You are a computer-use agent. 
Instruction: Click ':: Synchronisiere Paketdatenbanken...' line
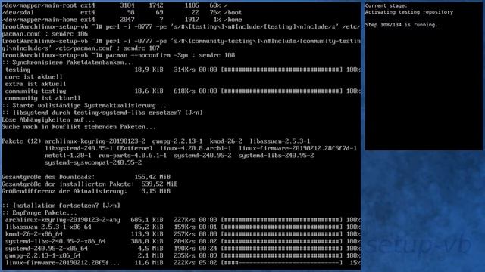[x=68, y=63]
